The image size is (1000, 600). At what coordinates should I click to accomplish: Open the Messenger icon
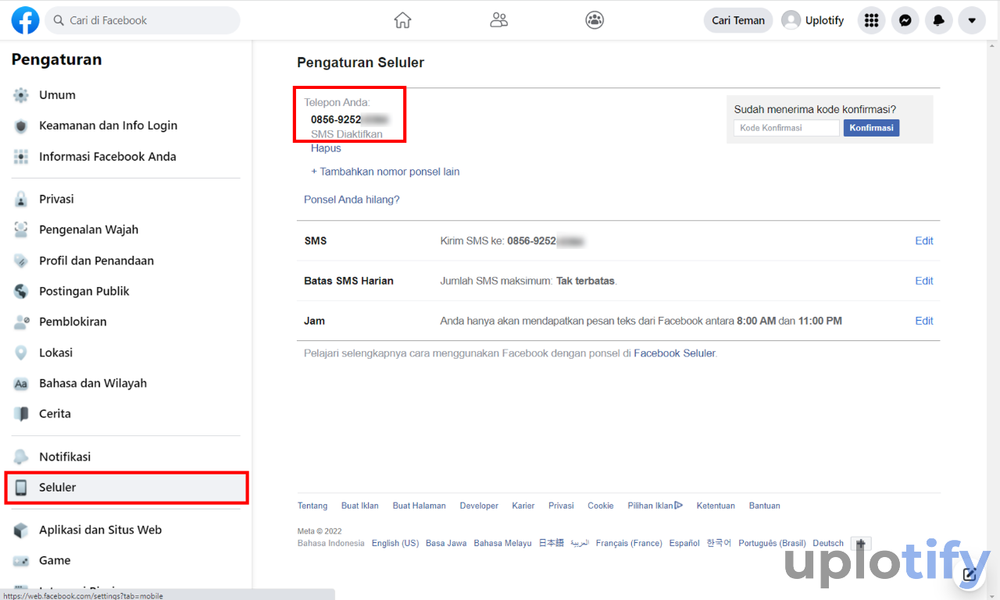(x=905, y=20)
